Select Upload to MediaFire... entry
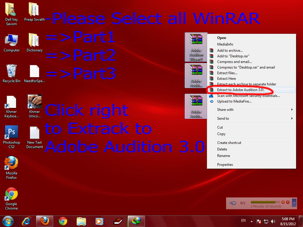303x227 pixels. tap(252, 101)
